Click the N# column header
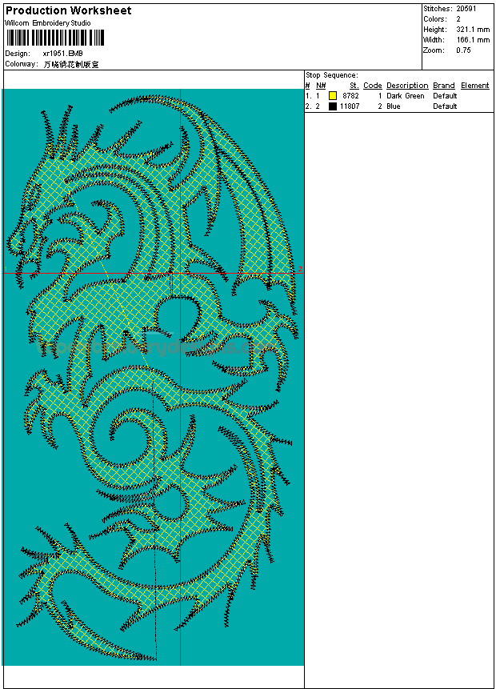The height and width of the screenshot is (689, 496). click(321, 86)
